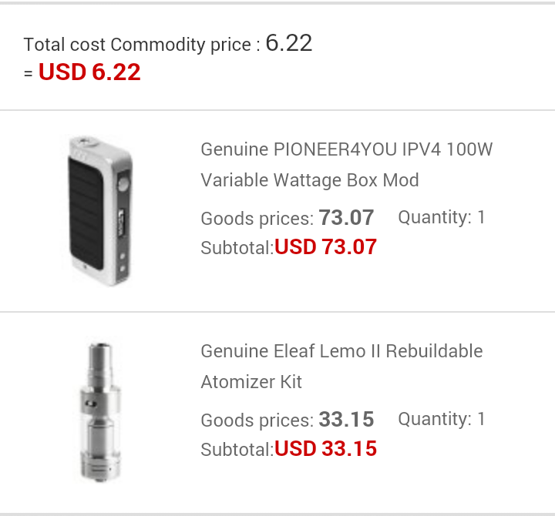The height and width of the screenshot is (516, 555).
Task: Click the Atomizer Kit text line
Action: [x=251, y=382]
